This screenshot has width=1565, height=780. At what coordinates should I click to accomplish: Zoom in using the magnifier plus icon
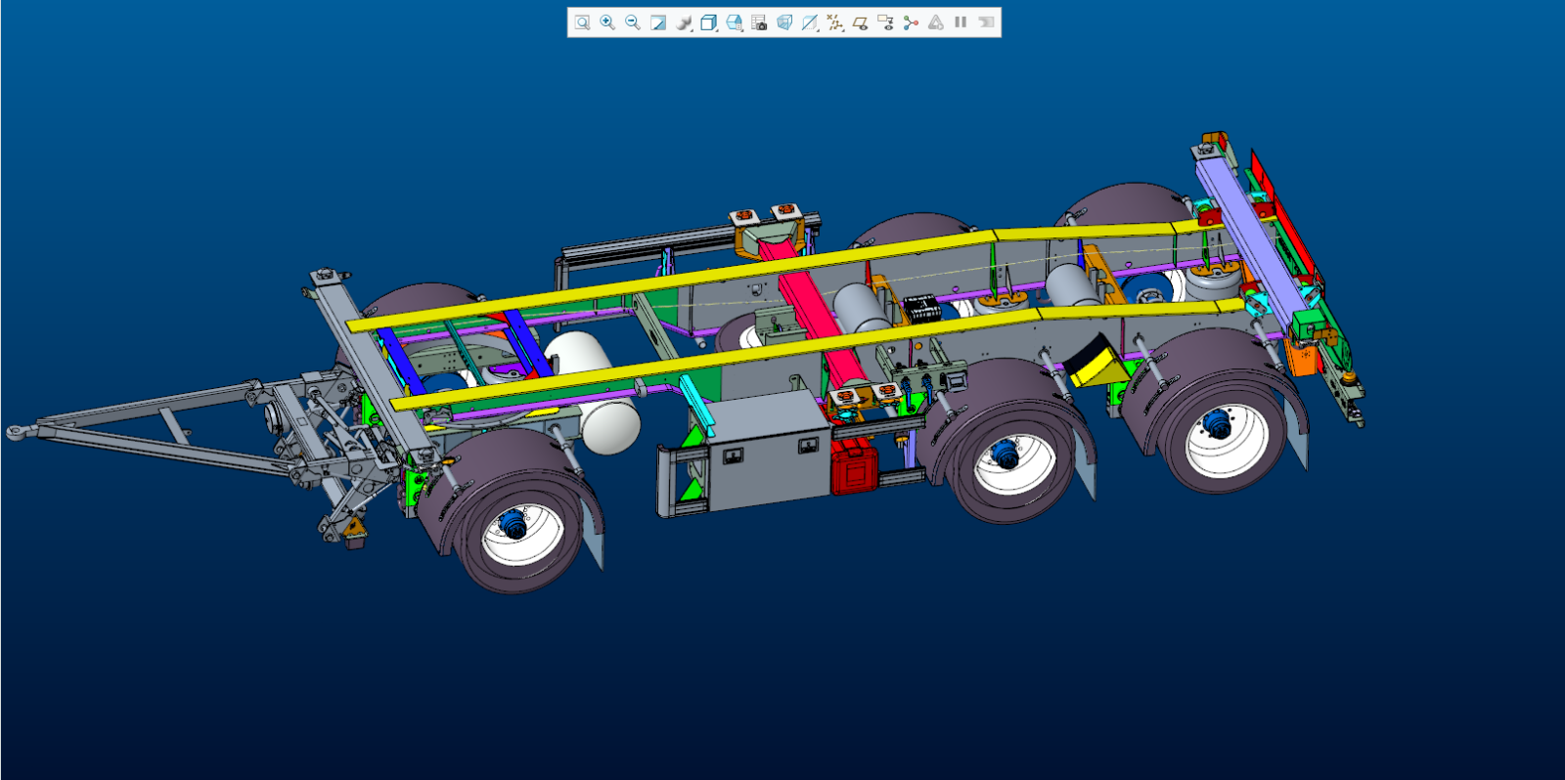607,22
